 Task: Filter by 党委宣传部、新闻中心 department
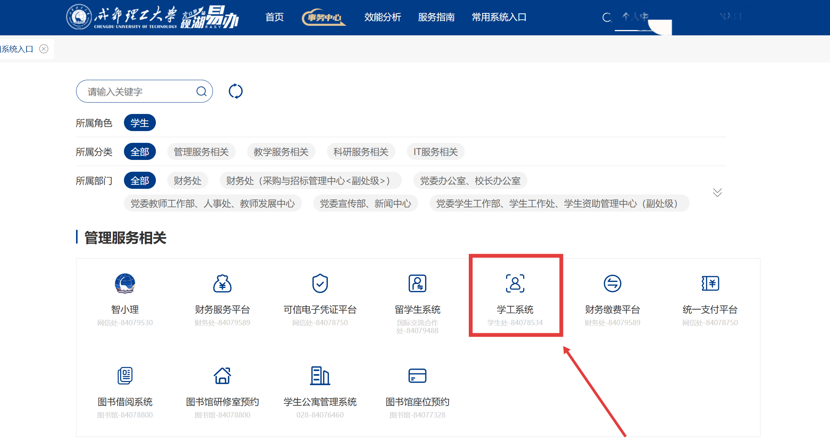click(x=365, y=203)
